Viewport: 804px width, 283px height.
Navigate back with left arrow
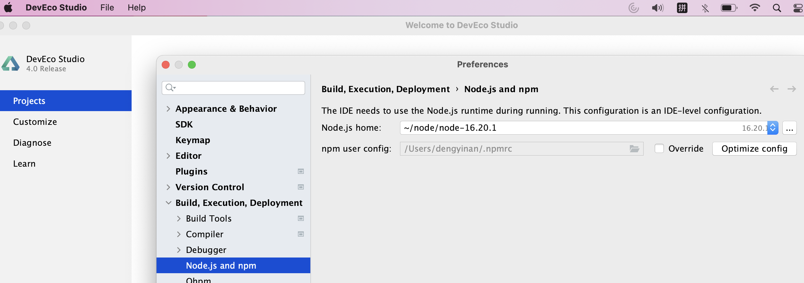774,89
